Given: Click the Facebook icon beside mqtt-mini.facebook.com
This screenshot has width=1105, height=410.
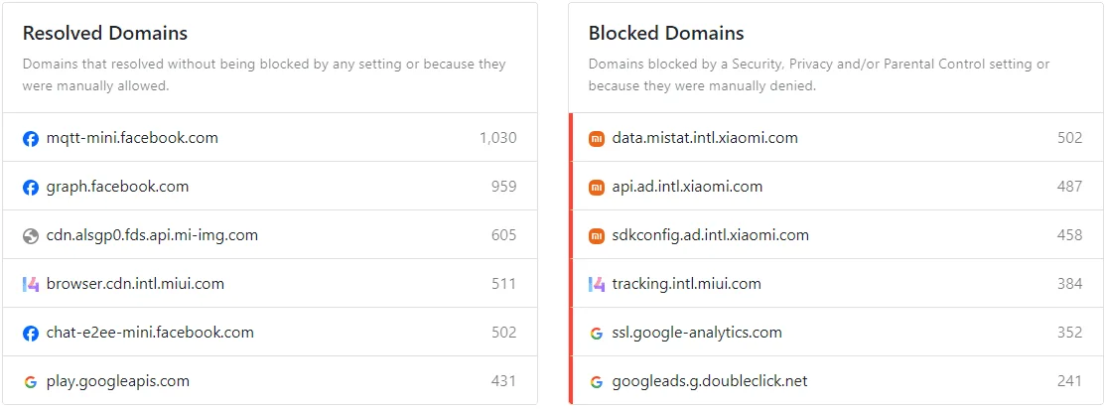Looking at the screenshot, I should [31, 138].
